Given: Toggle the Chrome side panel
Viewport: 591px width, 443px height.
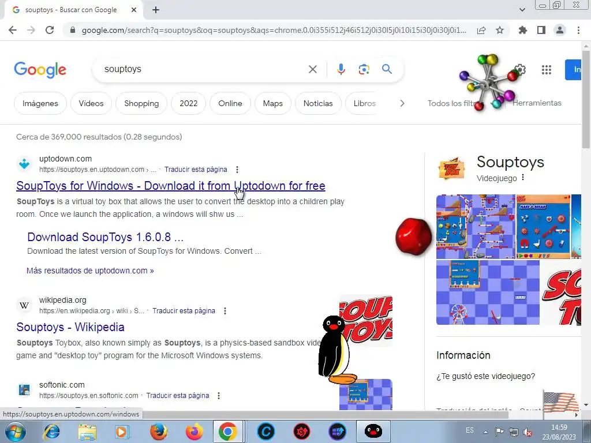Looking at the screenshot, I should pyautogui.click(x=541, y=30).
